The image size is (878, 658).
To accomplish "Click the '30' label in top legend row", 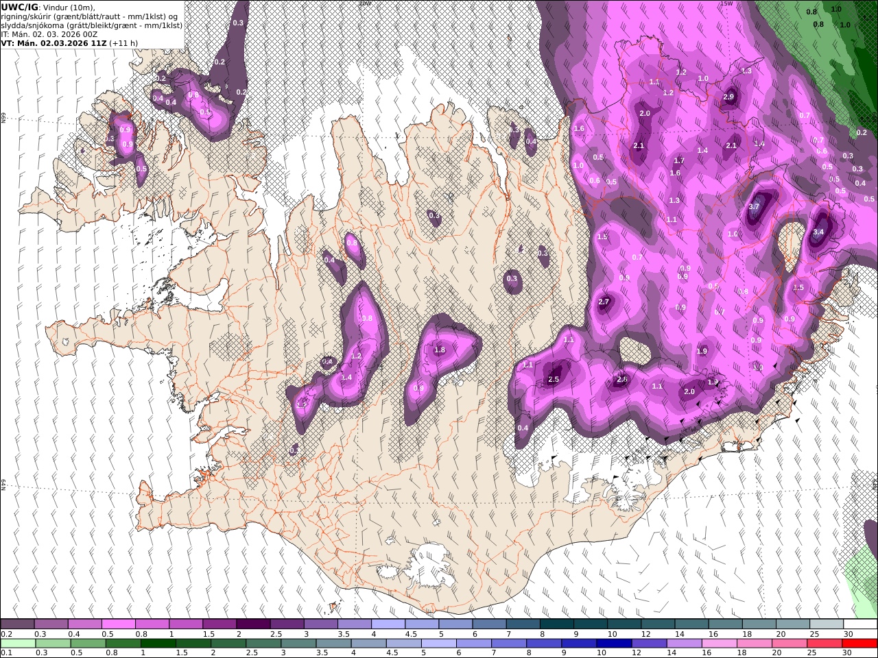I will click(848, 634).
